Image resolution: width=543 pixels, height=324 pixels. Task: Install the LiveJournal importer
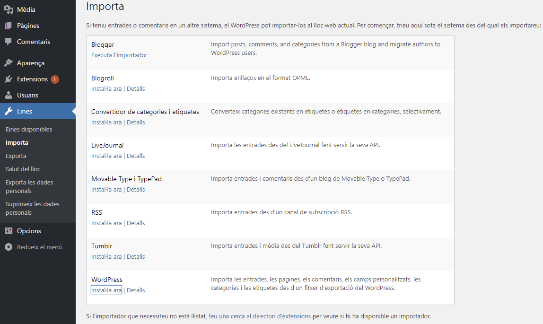(x=106, y=156)
